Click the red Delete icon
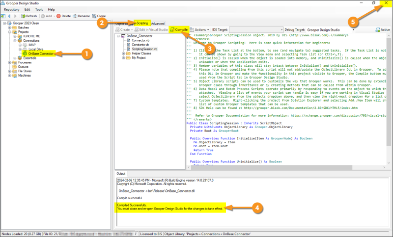 coord(58,16)
